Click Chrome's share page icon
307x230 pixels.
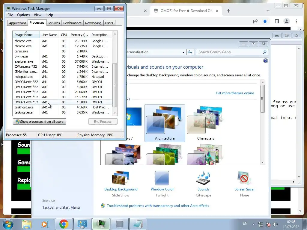click(255, 21)
